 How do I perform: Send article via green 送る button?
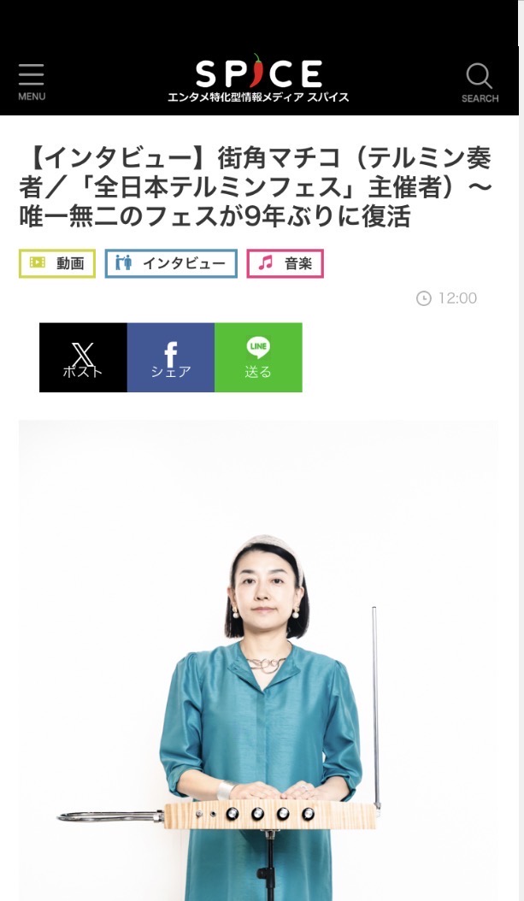tap(258, 357)
